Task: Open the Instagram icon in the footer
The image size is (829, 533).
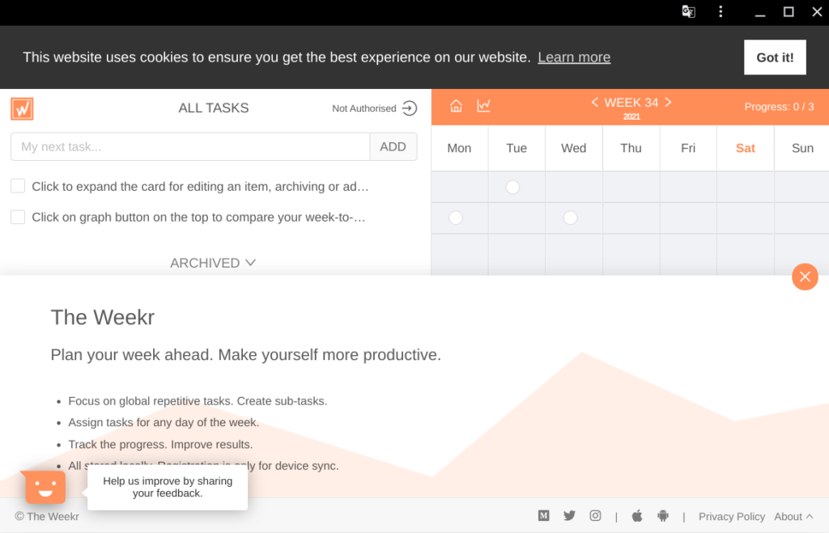Action: click(x=595, y=515)
